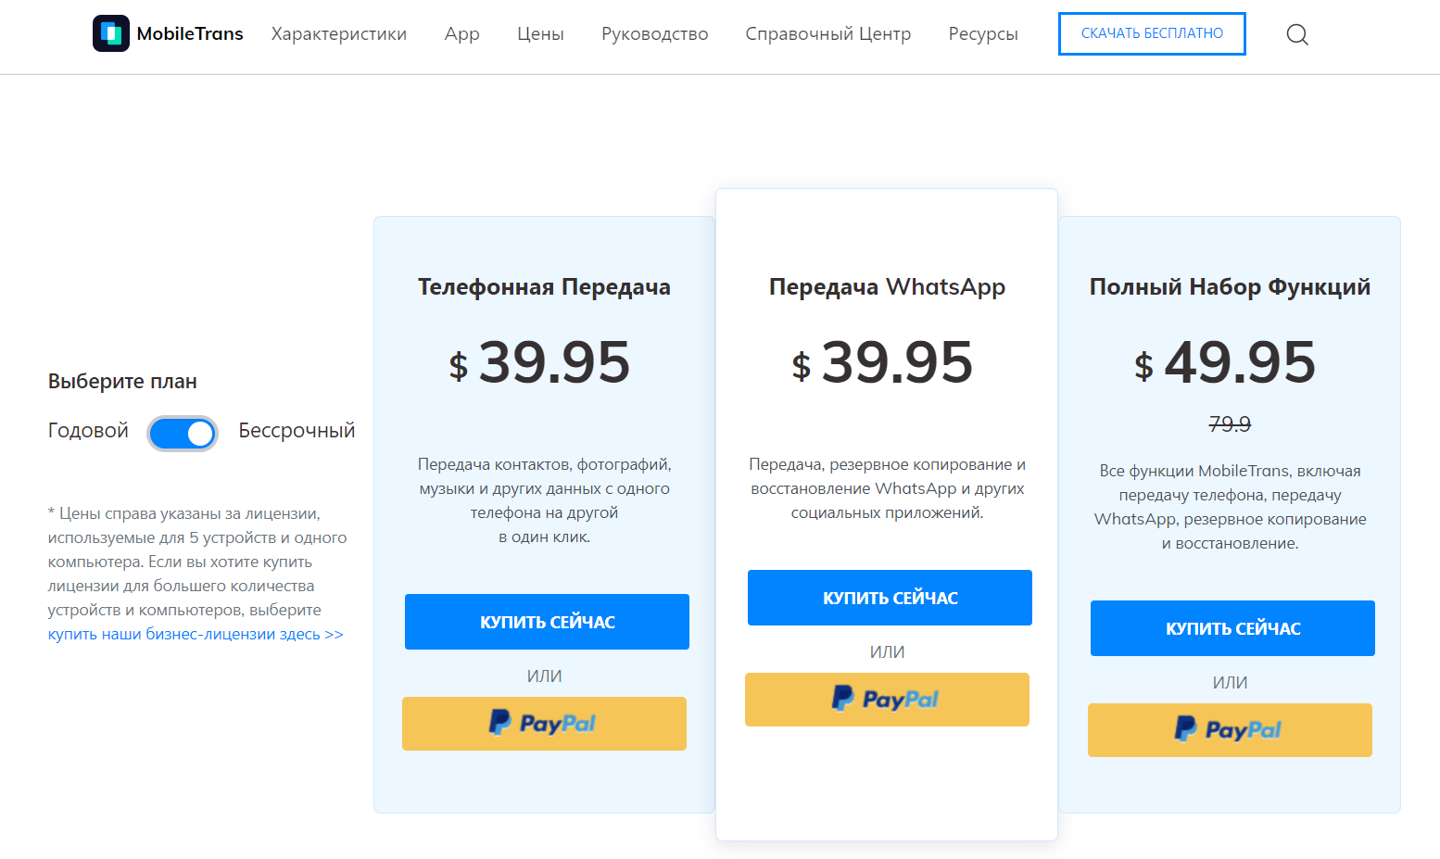Buy now the Телефонная Передача plan
The width and height of the screenshot is (1440, 859).
click(x=547, y=622)
